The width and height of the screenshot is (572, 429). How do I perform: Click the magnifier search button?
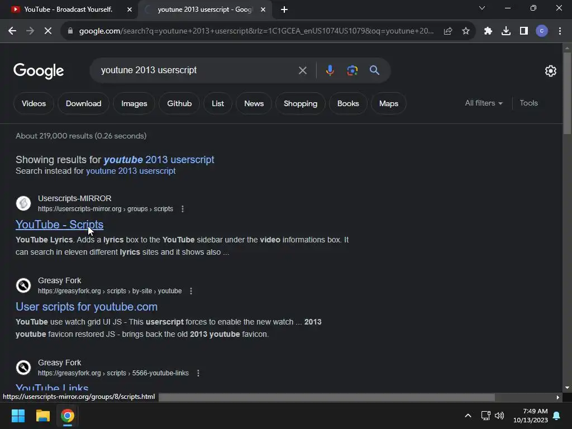(x=375, y=70)
